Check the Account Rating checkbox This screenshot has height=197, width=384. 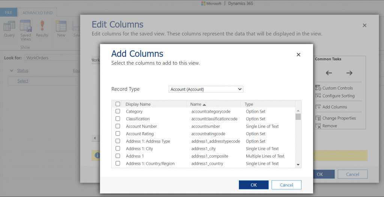(x=118, y=134)
